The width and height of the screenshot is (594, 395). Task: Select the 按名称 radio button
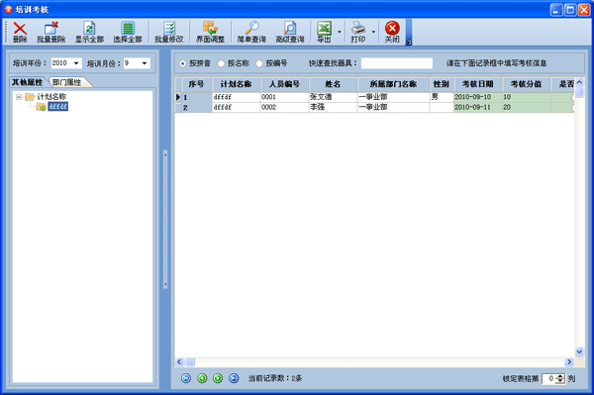pos(221,63)
